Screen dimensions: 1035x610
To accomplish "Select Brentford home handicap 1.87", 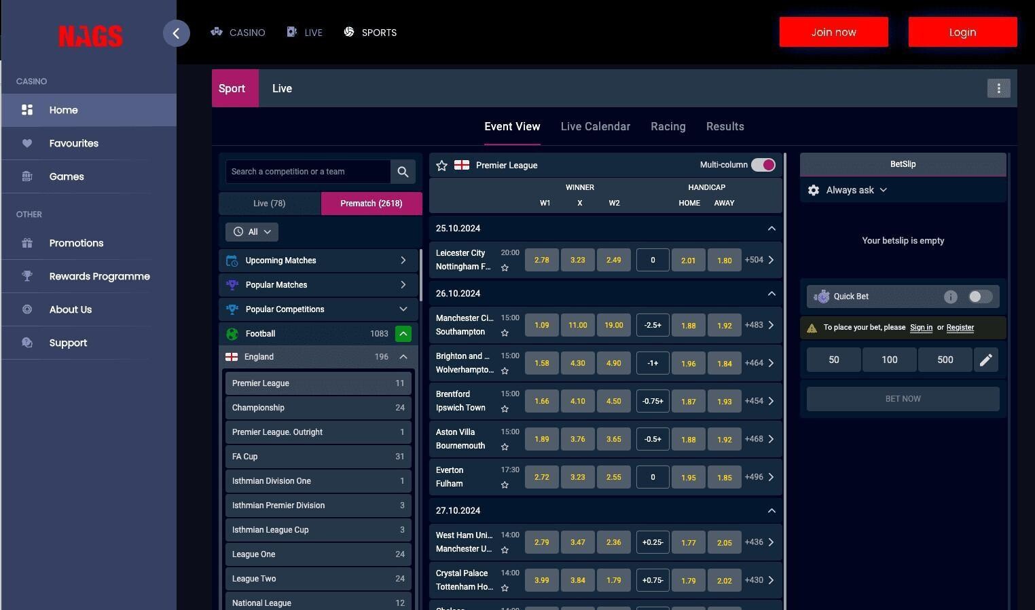I will coord(689,401).
